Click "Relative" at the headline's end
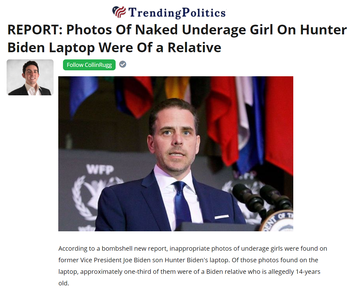Screen dimensions: 355x296 (194, 48)
